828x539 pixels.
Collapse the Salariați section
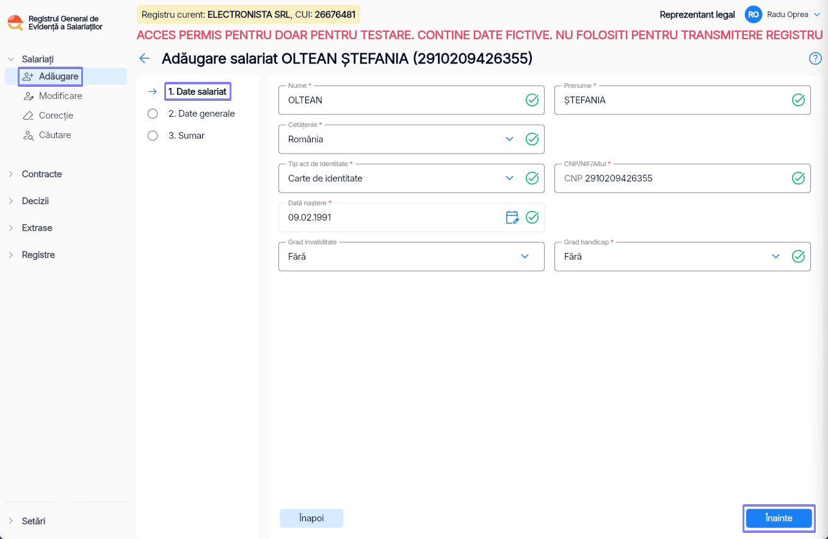click(11, 59)
